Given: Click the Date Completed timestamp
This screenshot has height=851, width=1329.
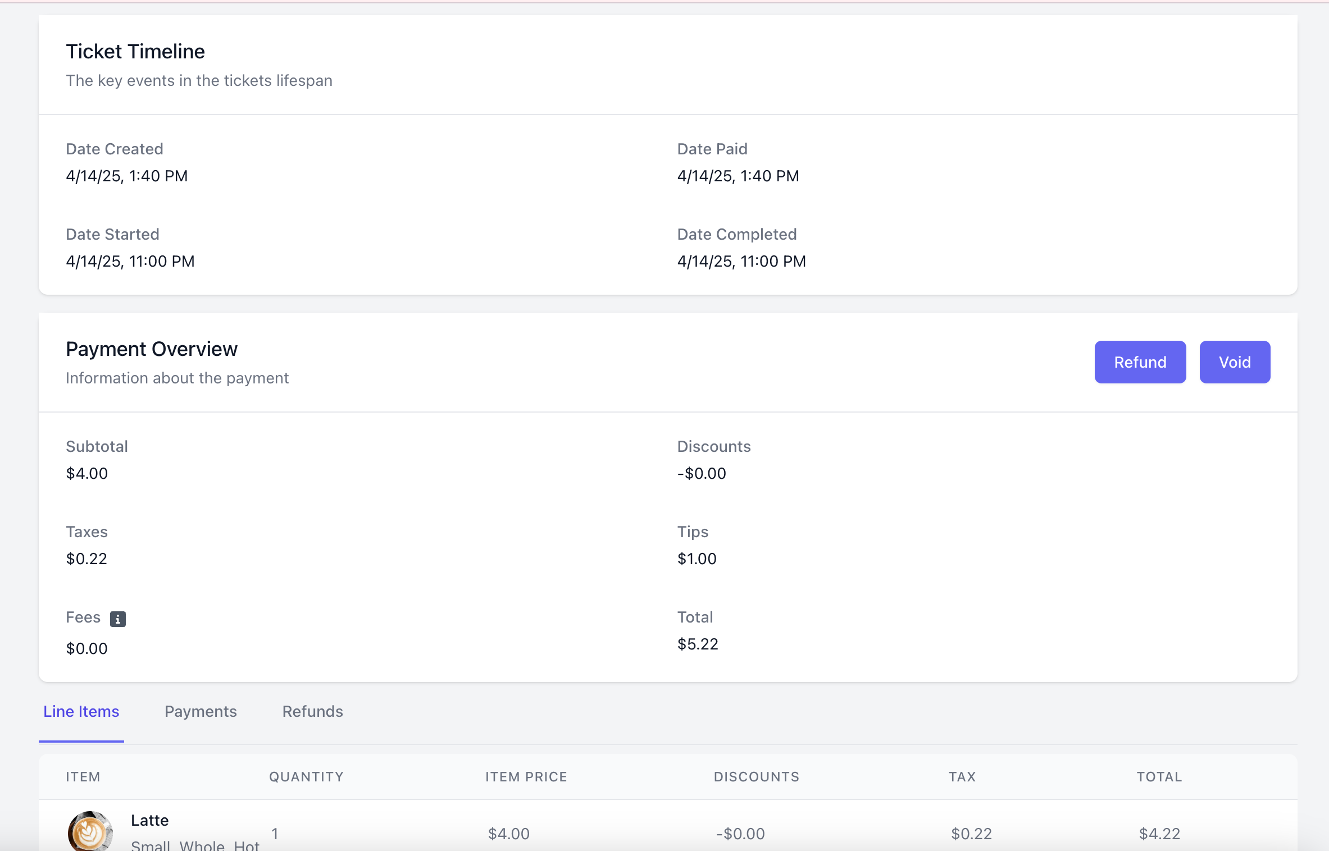Looking at the screenshot, I should 741,261.
